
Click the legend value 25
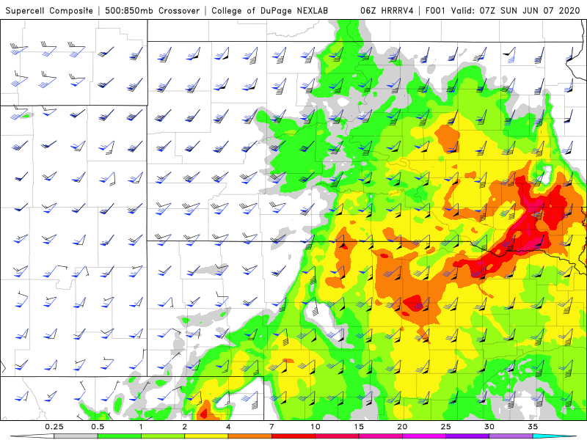(445, 427)
